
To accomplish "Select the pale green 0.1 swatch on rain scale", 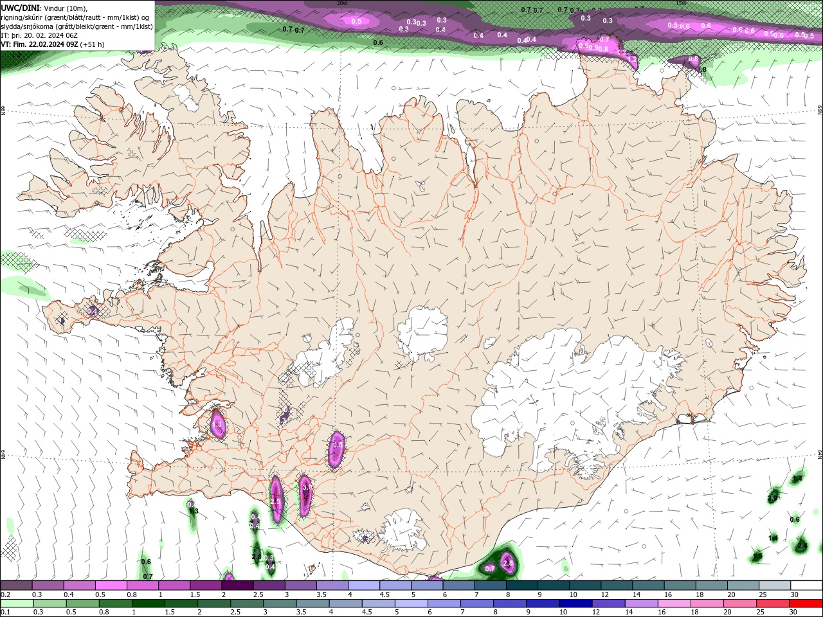I will coord(17,604).
